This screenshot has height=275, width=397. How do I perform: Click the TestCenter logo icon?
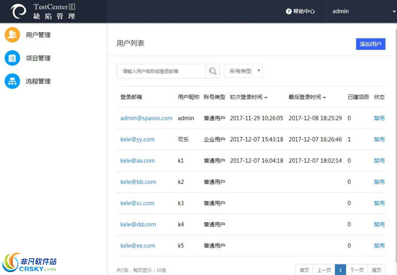tap(18, 11)
